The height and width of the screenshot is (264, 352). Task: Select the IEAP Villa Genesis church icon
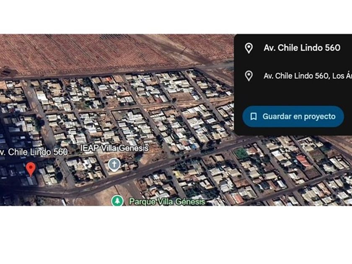114,164
